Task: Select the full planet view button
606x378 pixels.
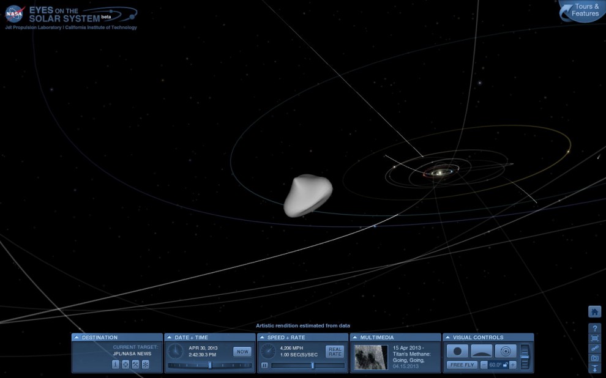Action: (458, 351)
